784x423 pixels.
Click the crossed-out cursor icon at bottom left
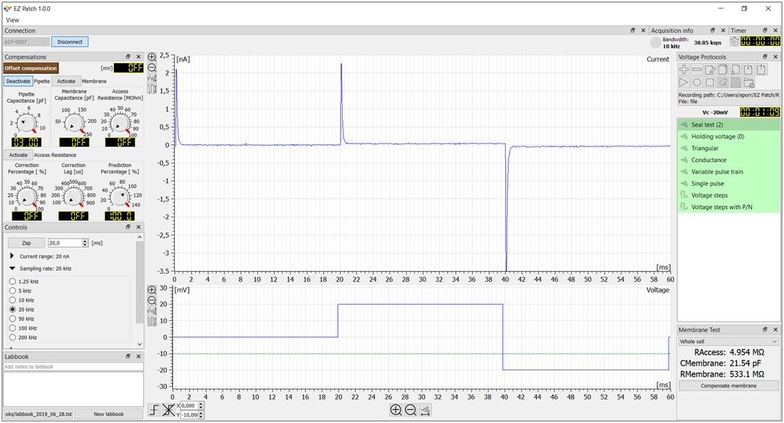point(168,410)
